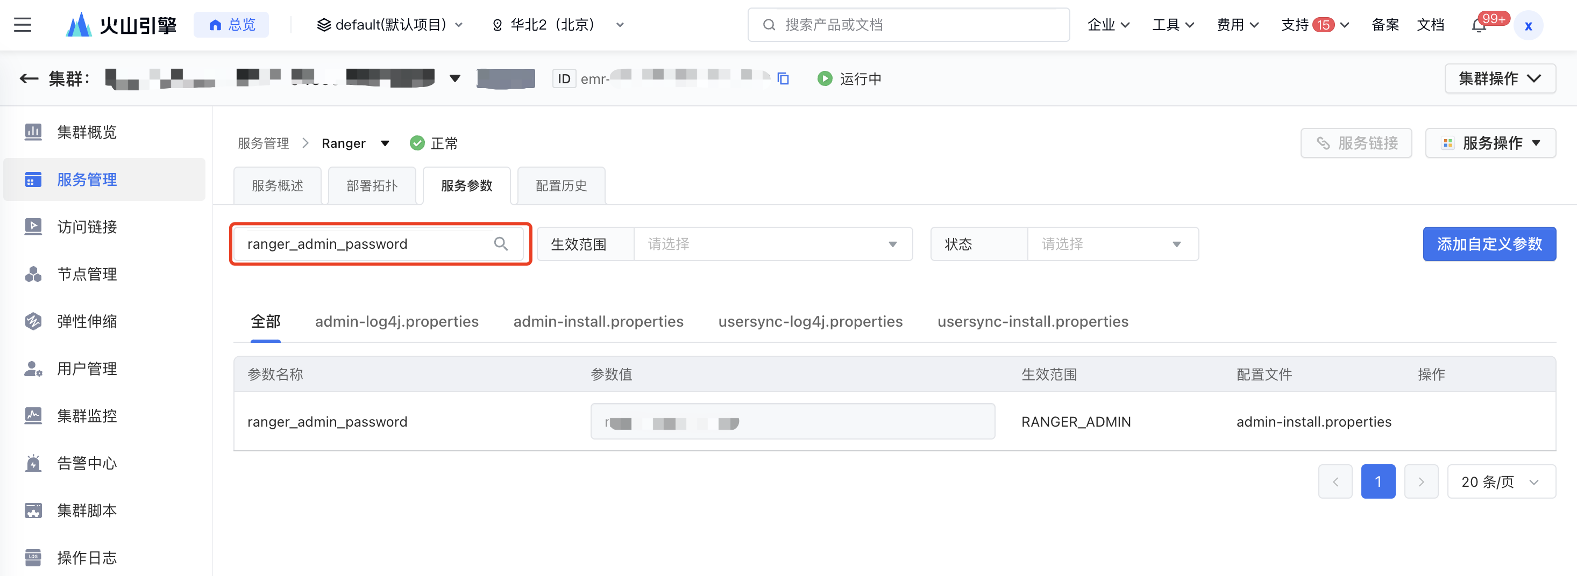This screenshot has width=1577, height=576.
Task: Click admin-install.properties in the table row
Action: pyautogui.click(x=1314, y=422)
